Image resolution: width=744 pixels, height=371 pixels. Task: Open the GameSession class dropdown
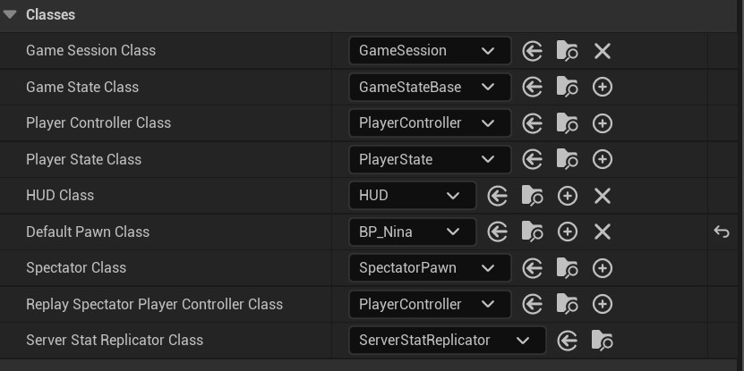[430, 51]
